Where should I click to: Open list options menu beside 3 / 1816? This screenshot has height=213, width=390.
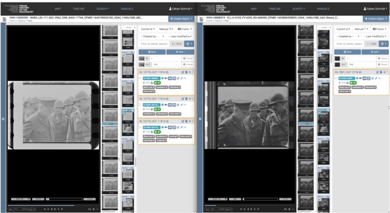pos(189,44)
